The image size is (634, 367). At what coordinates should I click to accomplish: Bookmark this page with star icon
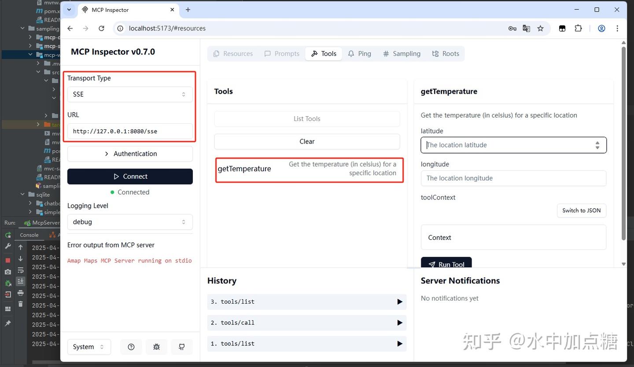[540, 28]
